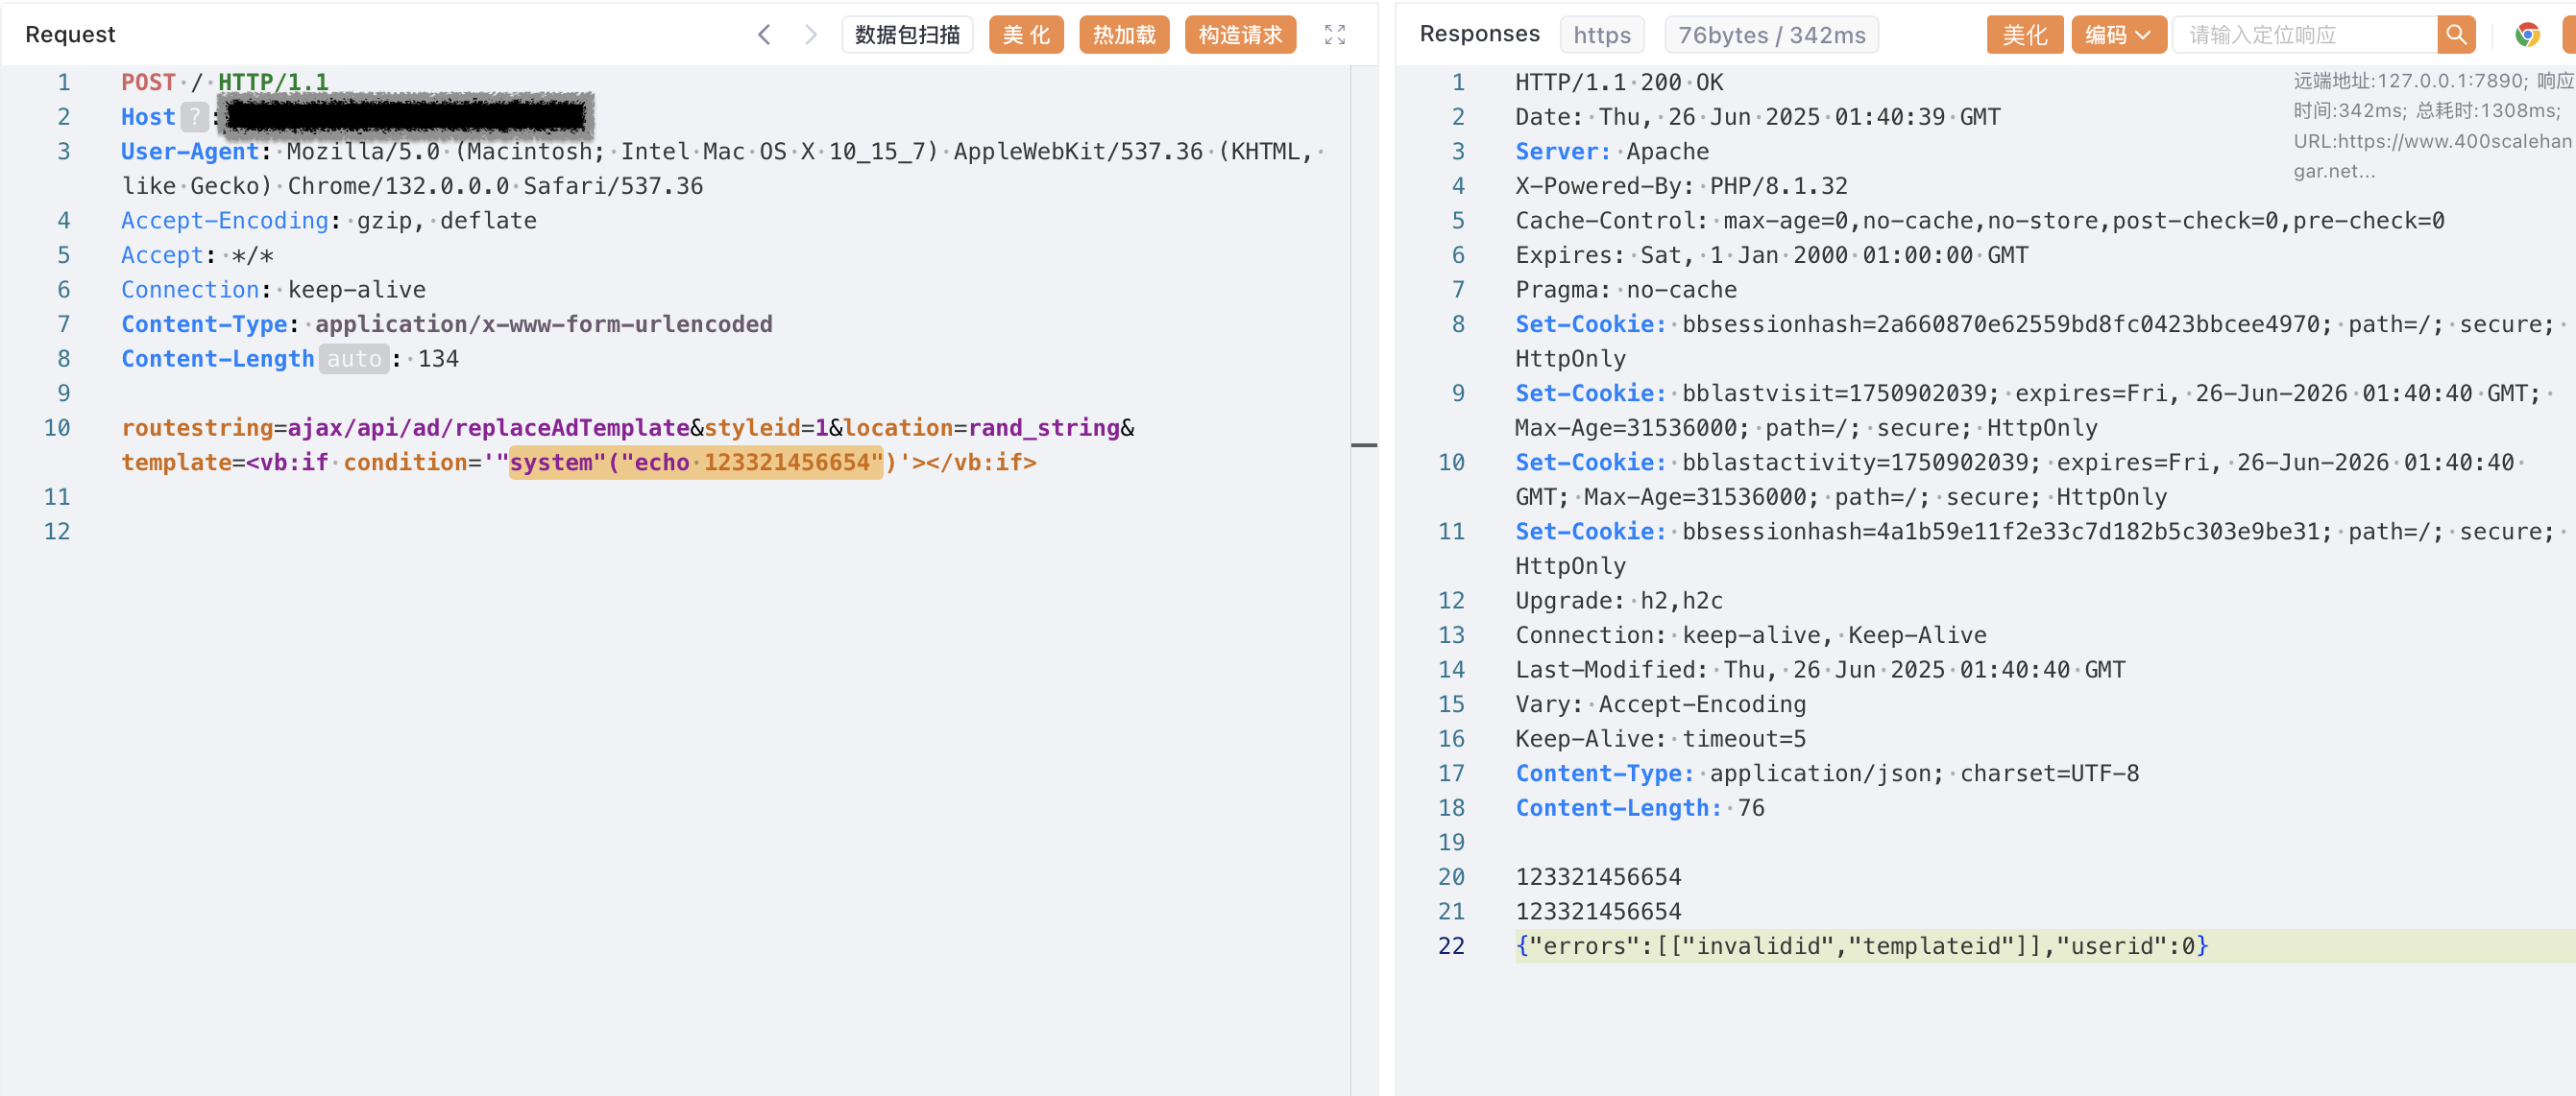The width and height of the screenshot is (2576, 1096).
Task: Click the request 美化 beautify button
Action: coord(1025,35)
